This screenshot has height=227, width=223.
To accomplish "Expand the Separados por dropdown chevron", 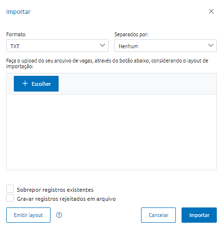I will [211, 45].
